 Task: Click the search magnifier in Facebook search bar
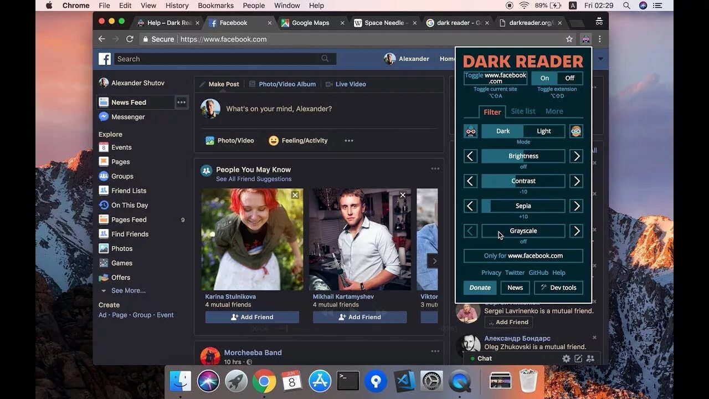tap(325, 59)
